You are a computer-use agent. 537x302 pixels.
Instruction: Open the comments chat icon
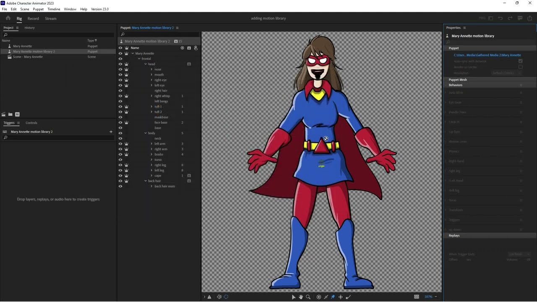click(520, 18)
